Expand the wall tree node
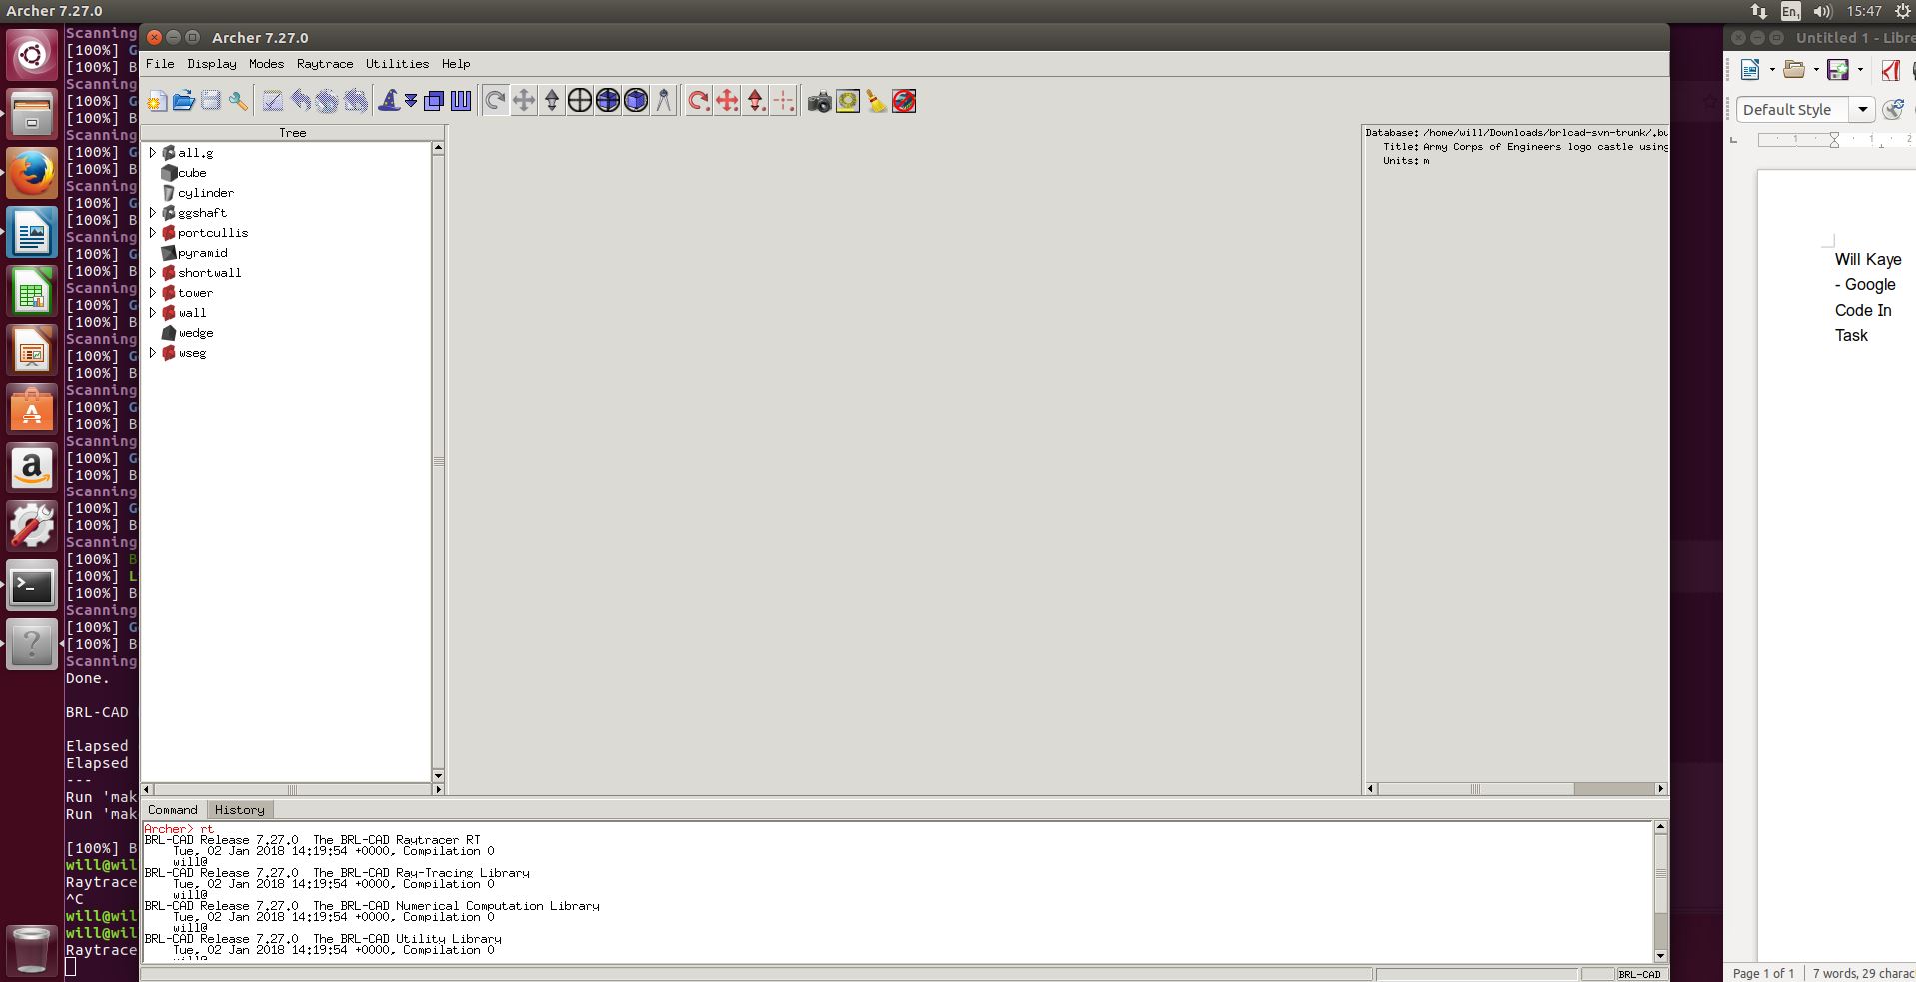This screenshot has height=982, width=1916. click(x=153, y=313)
